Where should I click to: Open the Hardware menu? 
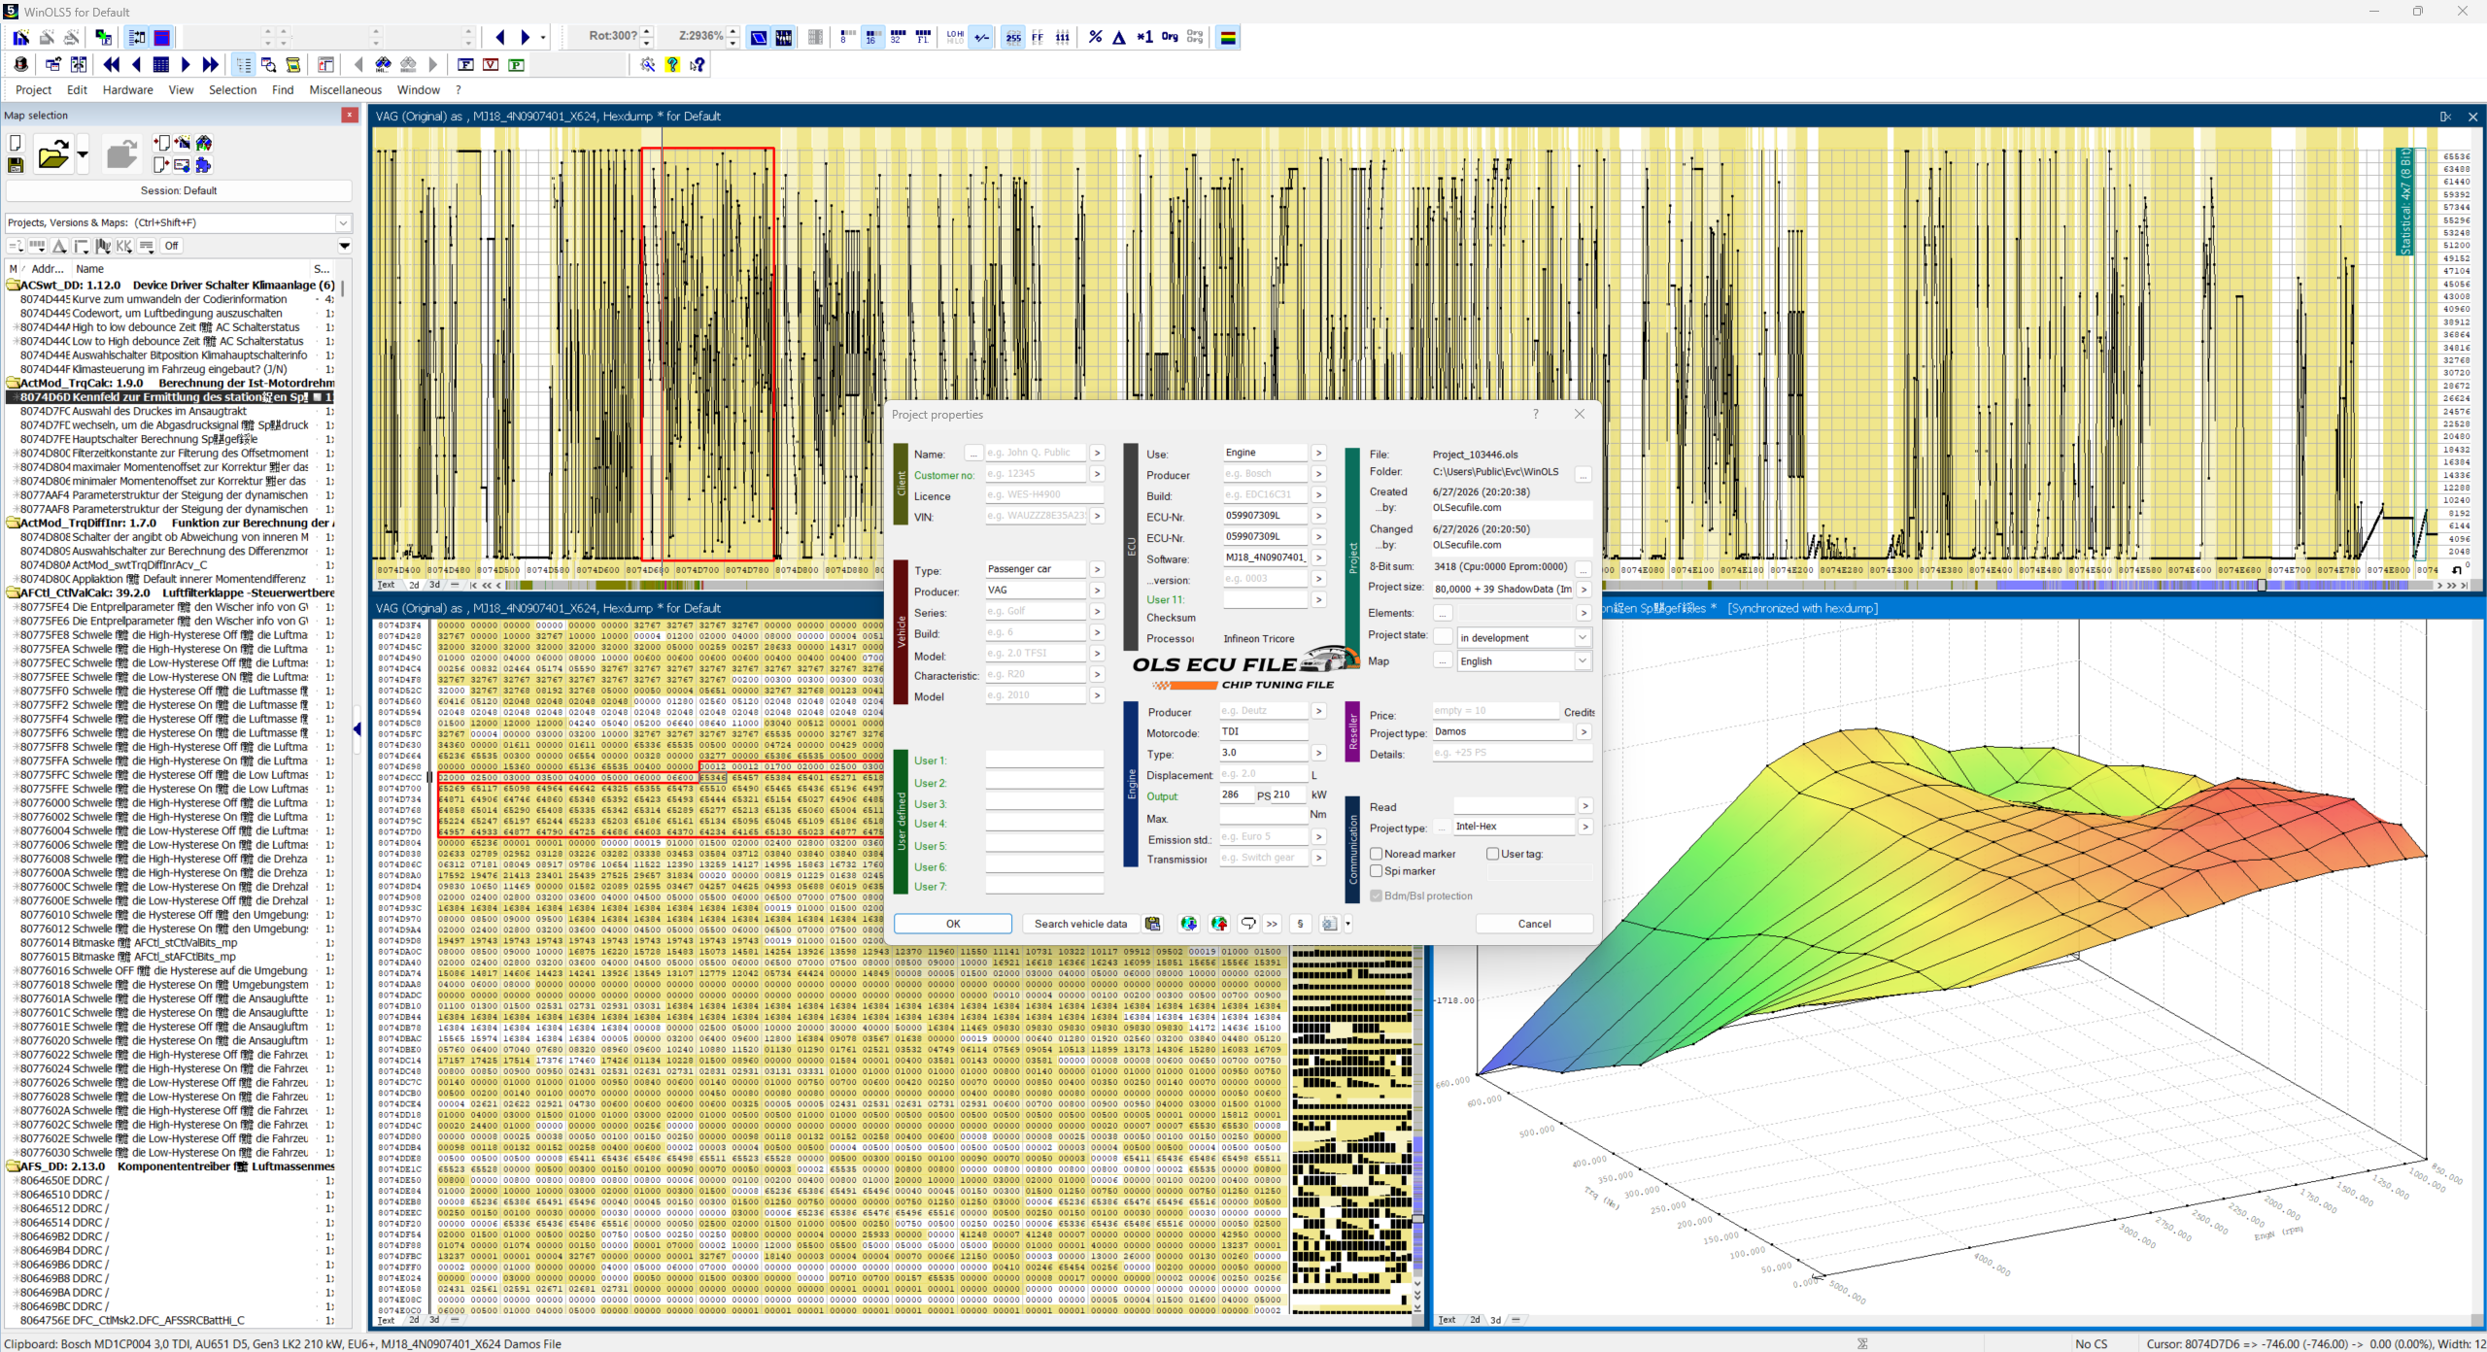pyautogui.click(x=127, y=90)
